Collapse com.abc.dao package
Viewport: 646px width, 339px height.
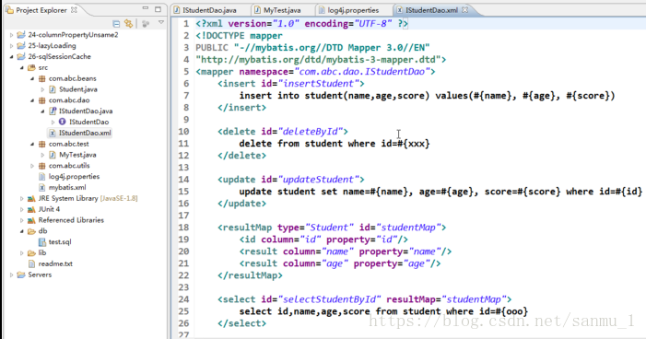click(32, 100)
